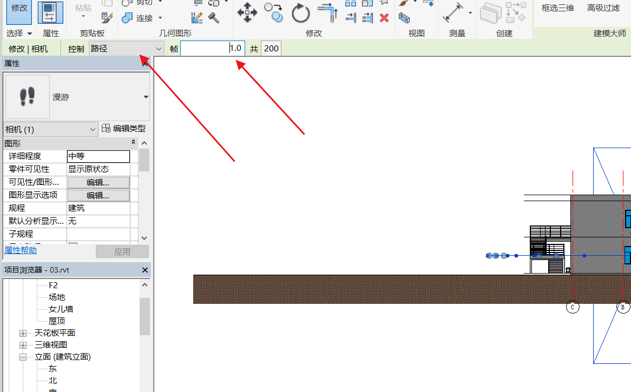Click the red Delete X icon

point(384,18)
